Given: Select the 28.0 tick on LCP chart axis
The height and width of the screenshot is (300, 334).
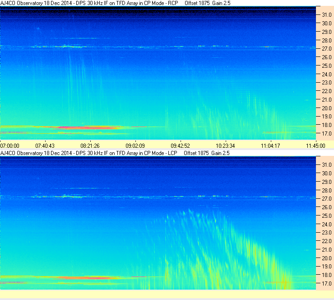Looking at the screenshot, I should (327, 190).
